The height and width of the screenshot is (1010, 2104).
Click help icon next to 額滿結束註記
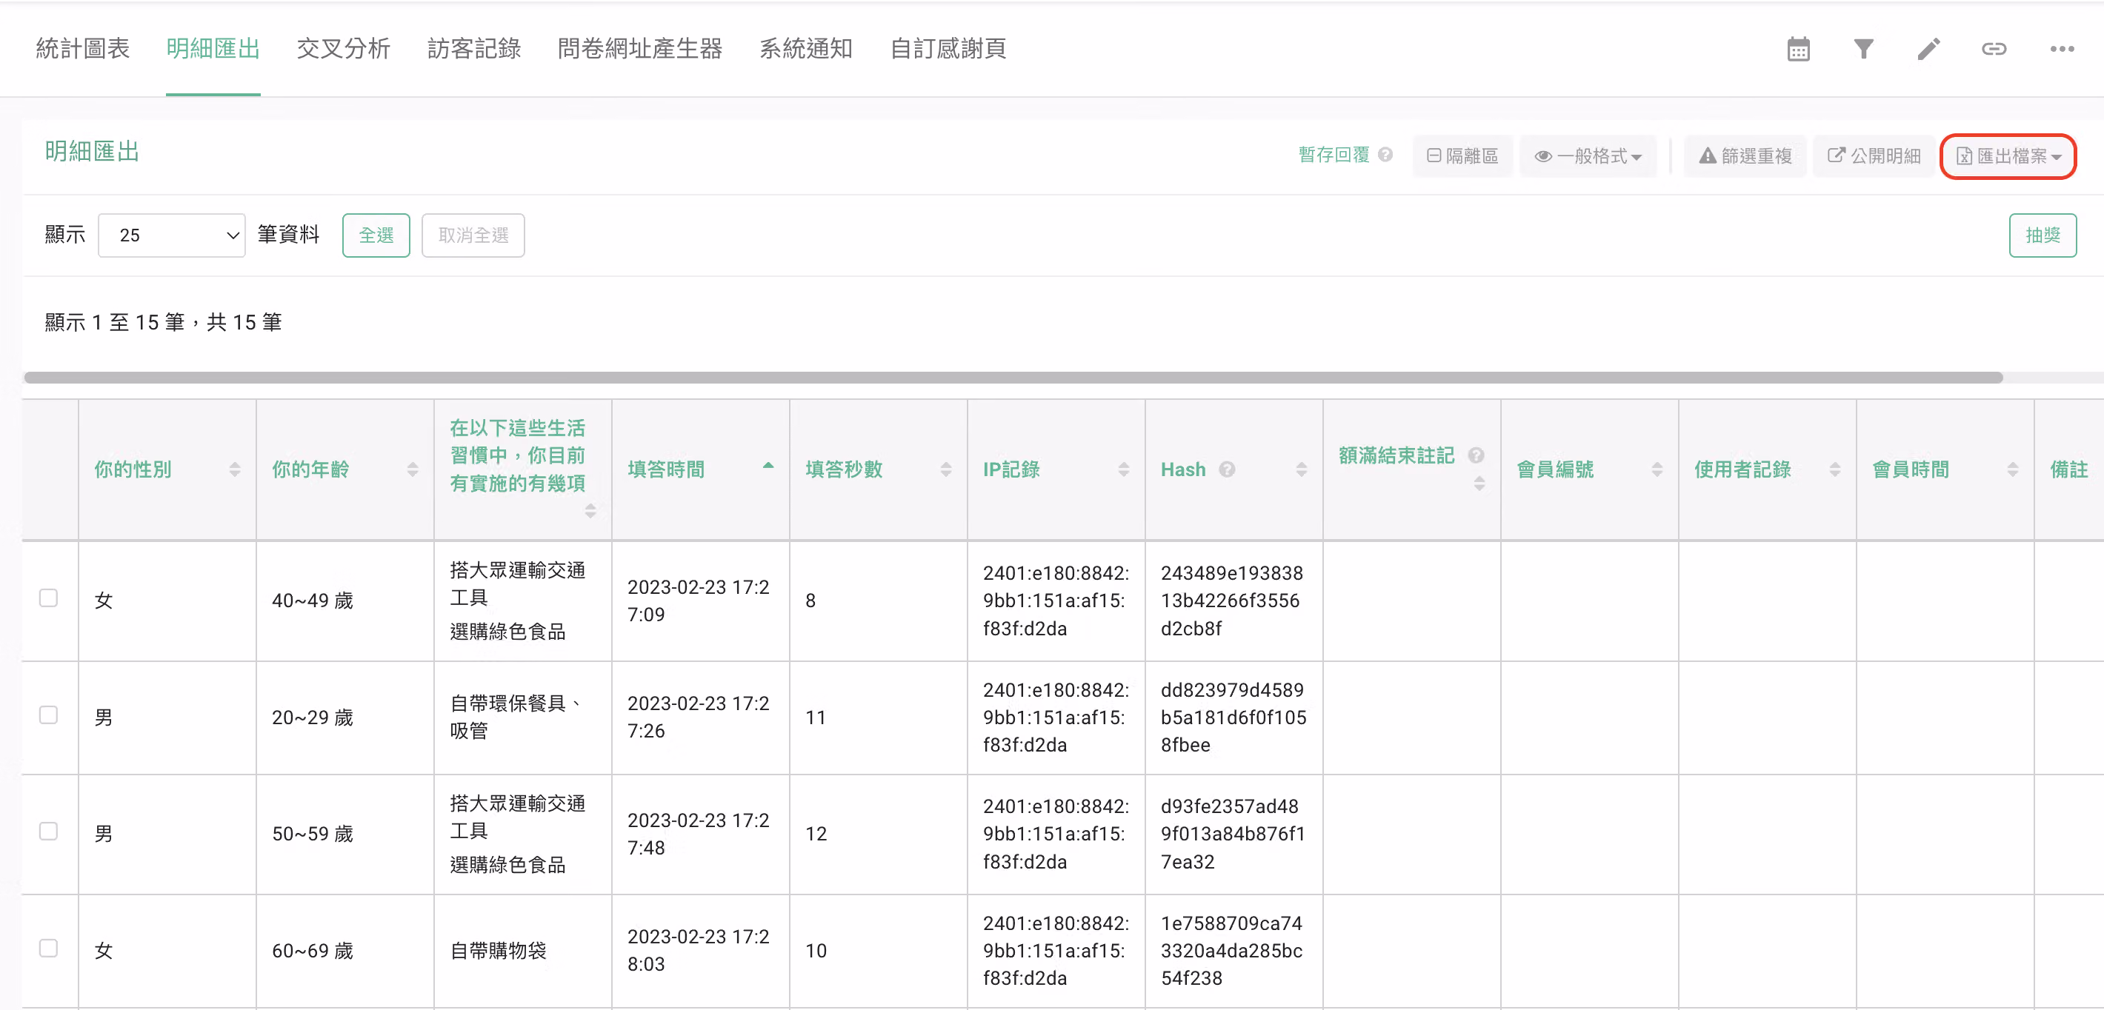coord(1476,455)
